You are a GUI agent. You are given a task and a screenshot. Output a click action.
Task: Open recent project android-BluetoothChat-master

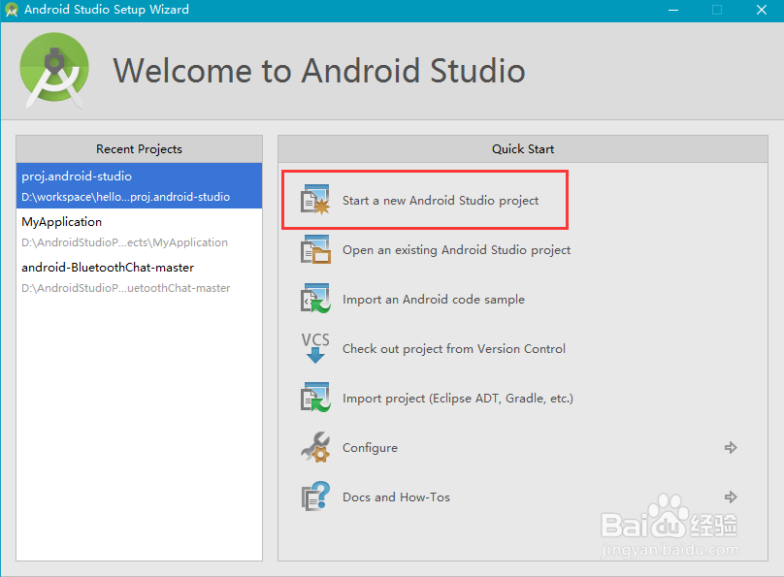[108, 268]
